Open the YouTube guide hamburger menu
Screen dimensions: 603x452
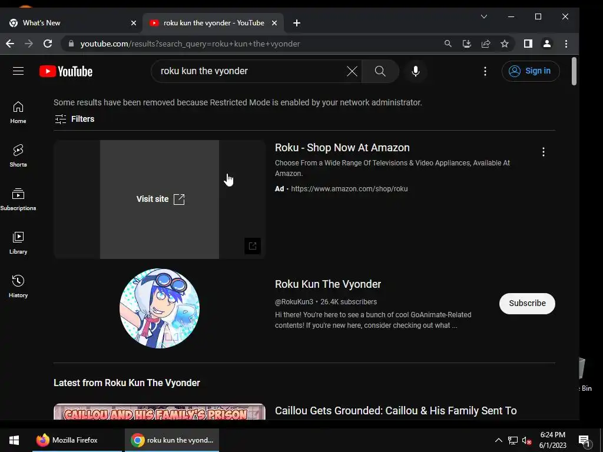point(18,71)
